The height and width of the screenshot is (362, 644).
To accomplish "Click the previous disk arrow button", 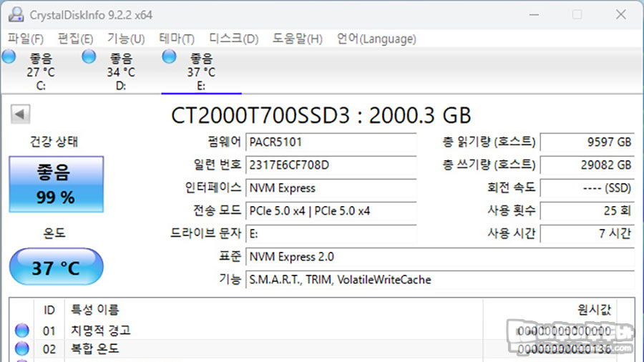I will click(x=20, y=114).
